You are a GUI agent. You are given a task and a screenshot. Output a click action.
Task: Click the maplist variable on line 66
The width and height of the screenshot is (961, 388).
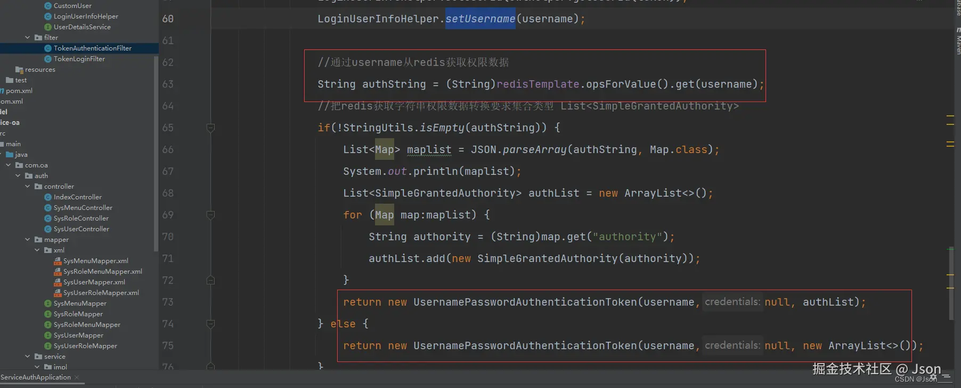429,149
